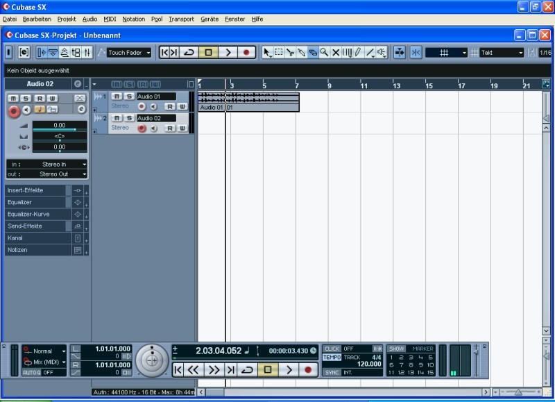Image resolution: width=555 pixels, height=402 pixels.
Task: Open the Normal record mode dropdown
Action: point(44,351)
